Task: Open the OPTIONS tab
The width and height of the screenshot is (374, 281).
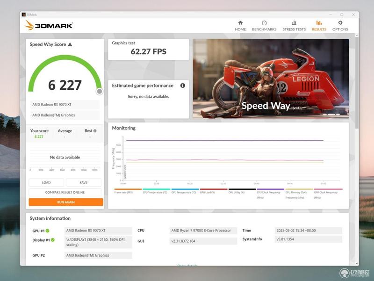Action: point(340,26)
